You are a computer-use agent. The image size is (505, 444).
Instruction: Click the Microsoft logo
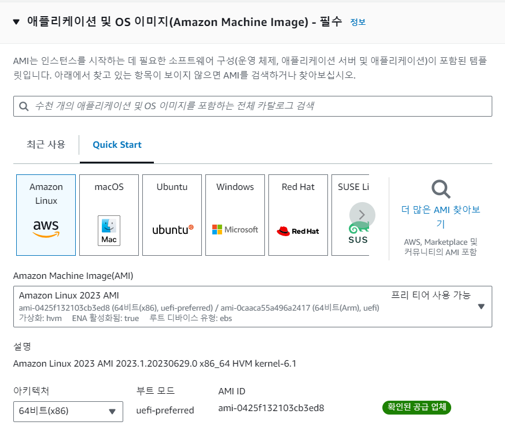[235, 230]
